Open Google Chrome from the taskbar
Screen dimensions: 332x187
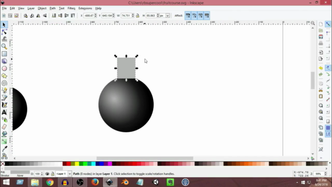click(50, 182)
